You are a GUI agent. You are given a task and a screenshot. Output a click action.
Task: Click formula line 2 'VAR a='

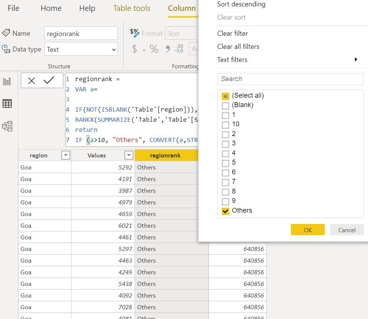click(86, 89)
